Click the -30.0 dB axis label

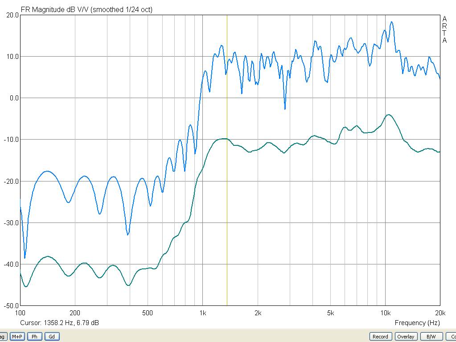click(11, 223)
